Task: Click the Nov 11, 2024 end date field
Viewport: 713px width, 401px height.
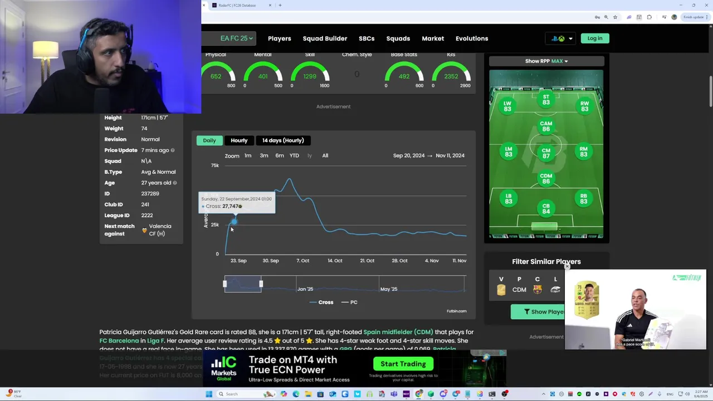Action: (450, 155)
